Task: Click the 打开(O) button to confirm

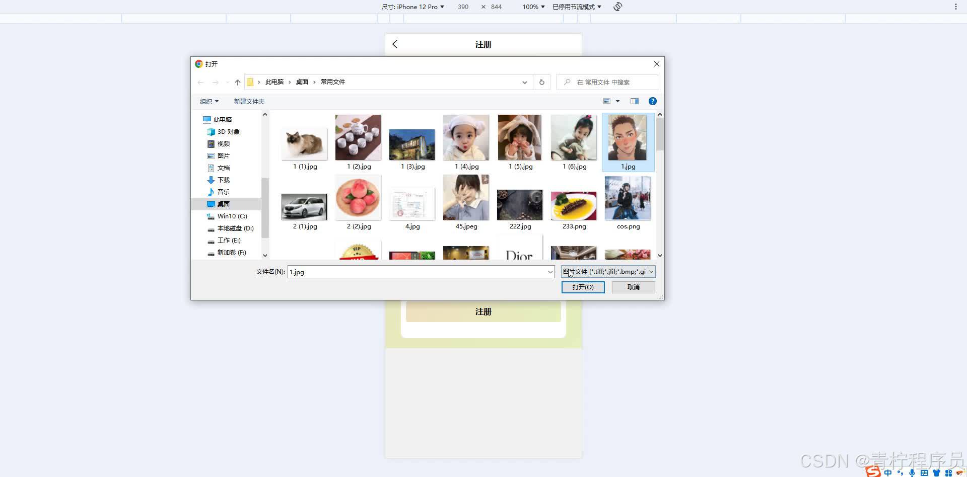Action: pyautogui.click(x=583, y=287)
